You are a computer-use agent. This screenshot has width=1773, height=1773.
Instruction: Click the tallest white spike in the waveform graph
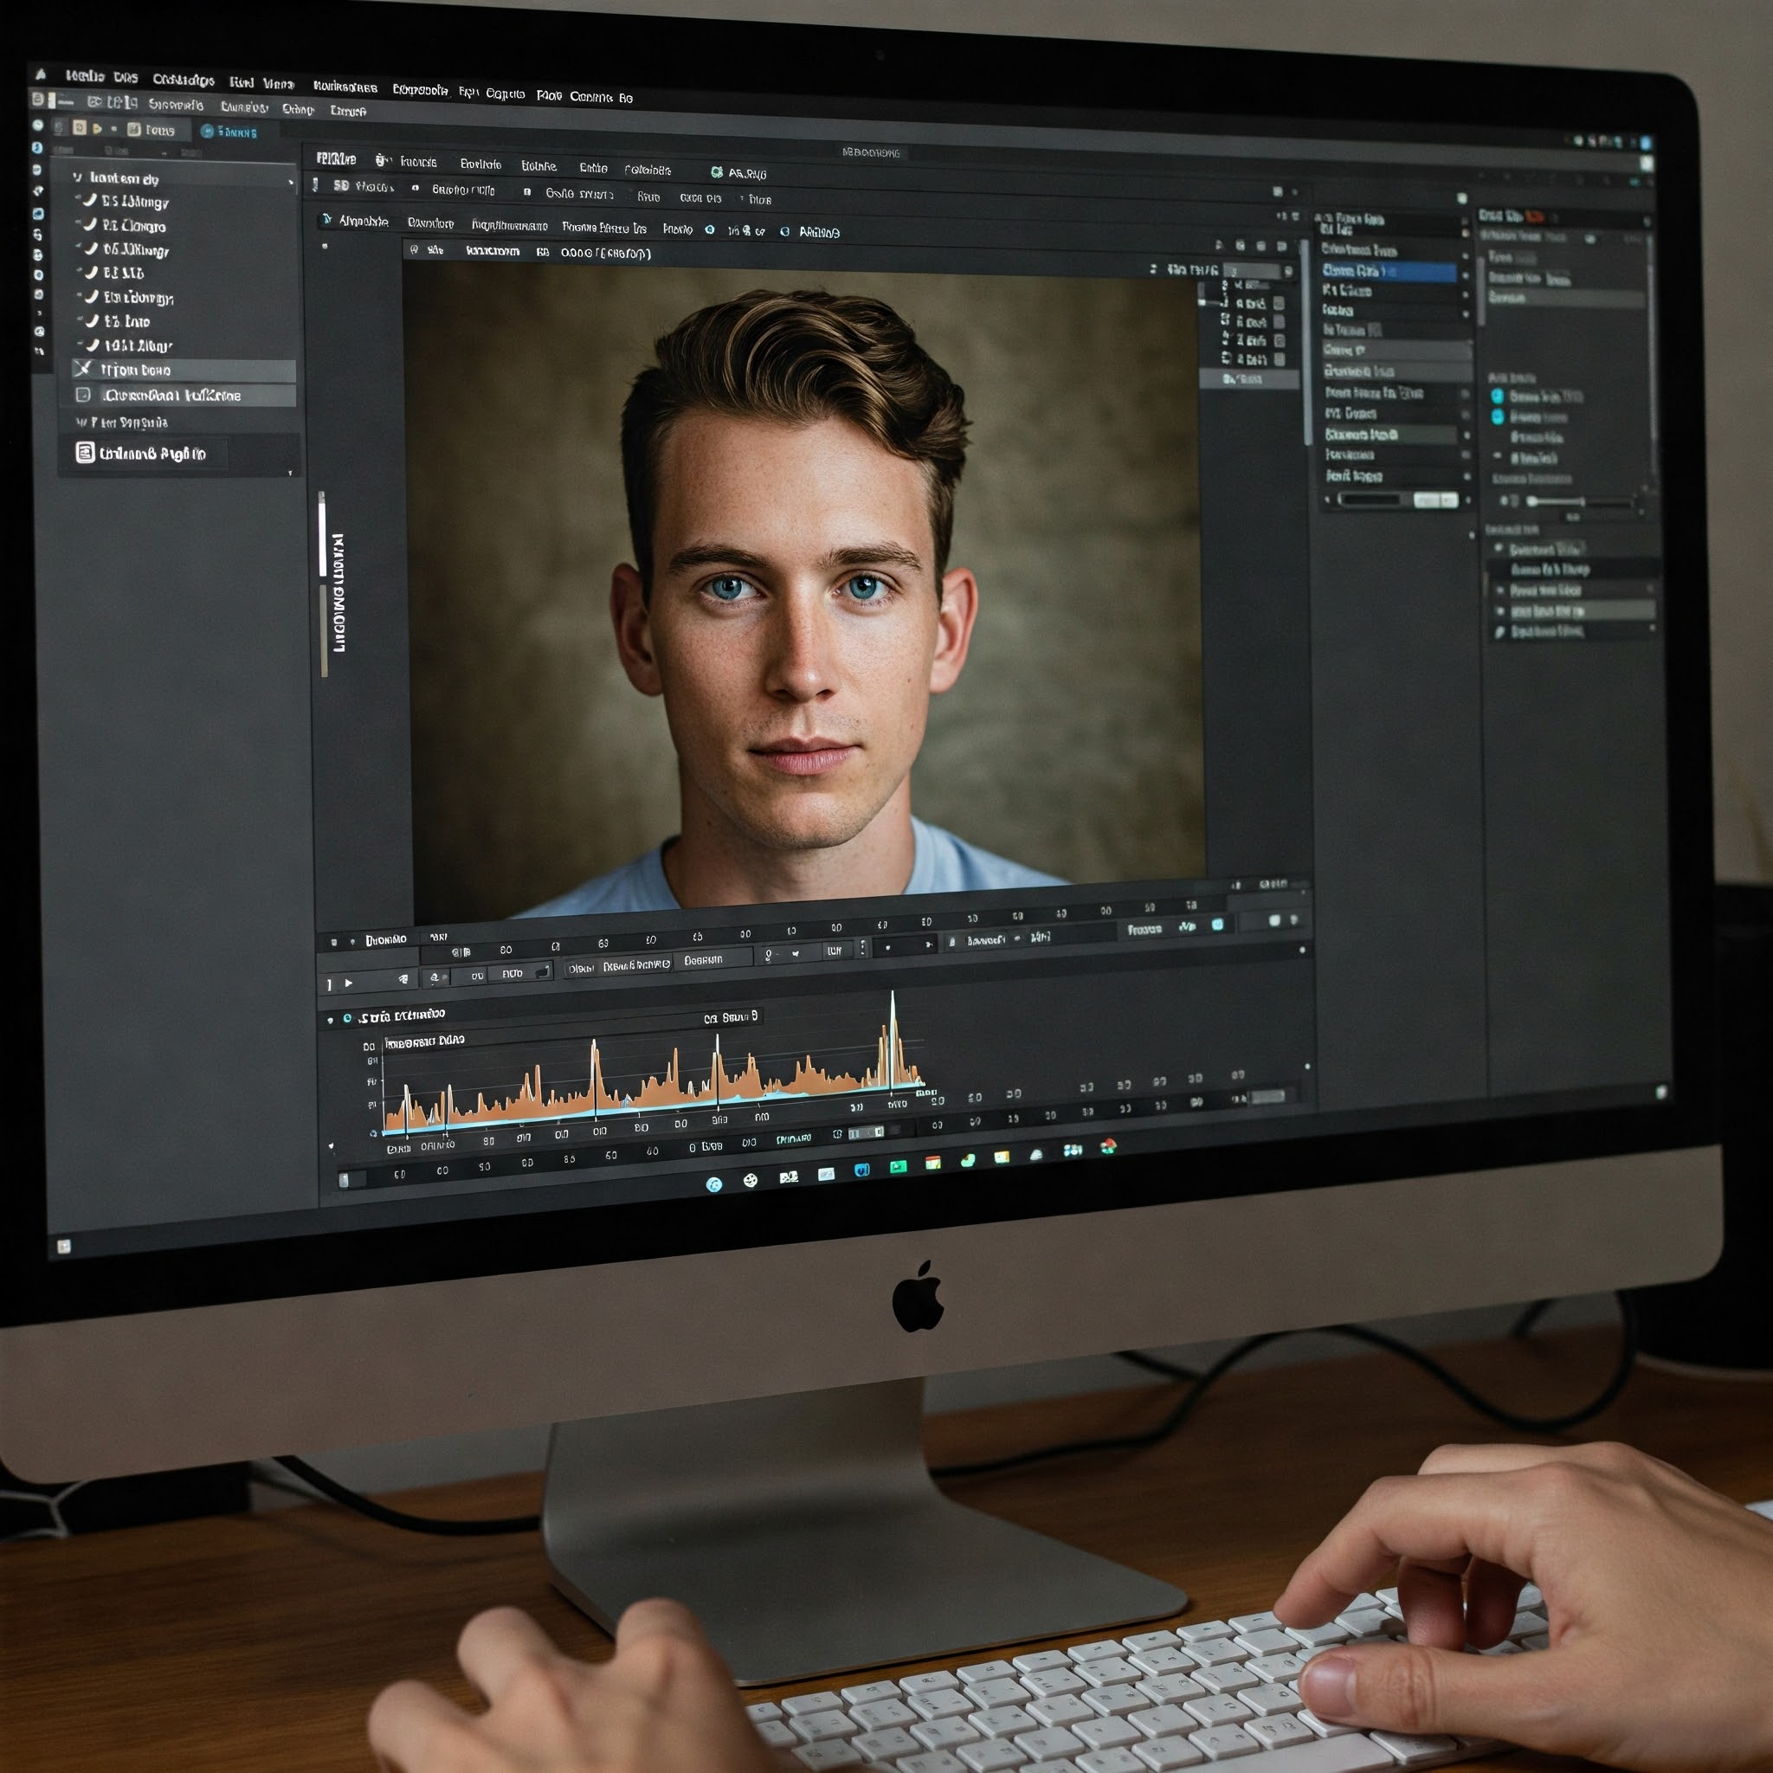coord(892,1040)
